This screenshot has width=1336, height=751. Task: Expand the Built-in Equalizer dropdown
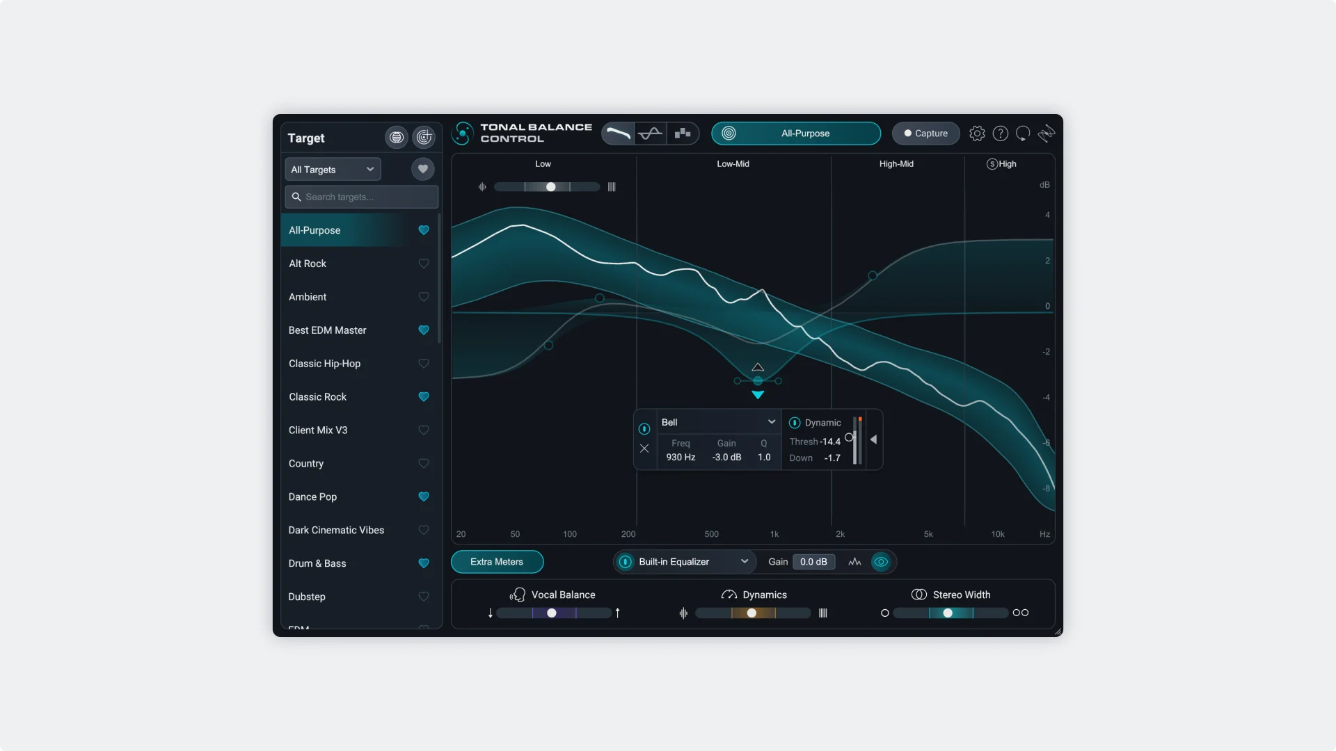coord(684,562)
